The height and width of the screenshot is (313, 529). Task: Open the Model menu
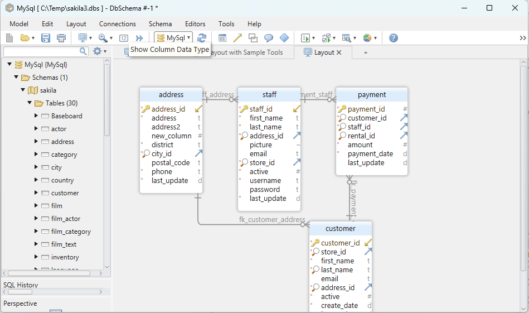pos(19,24)
